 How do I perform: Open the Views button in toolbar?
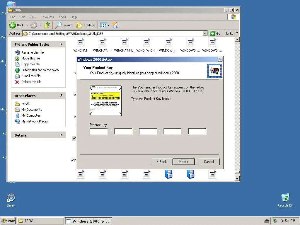103,25
